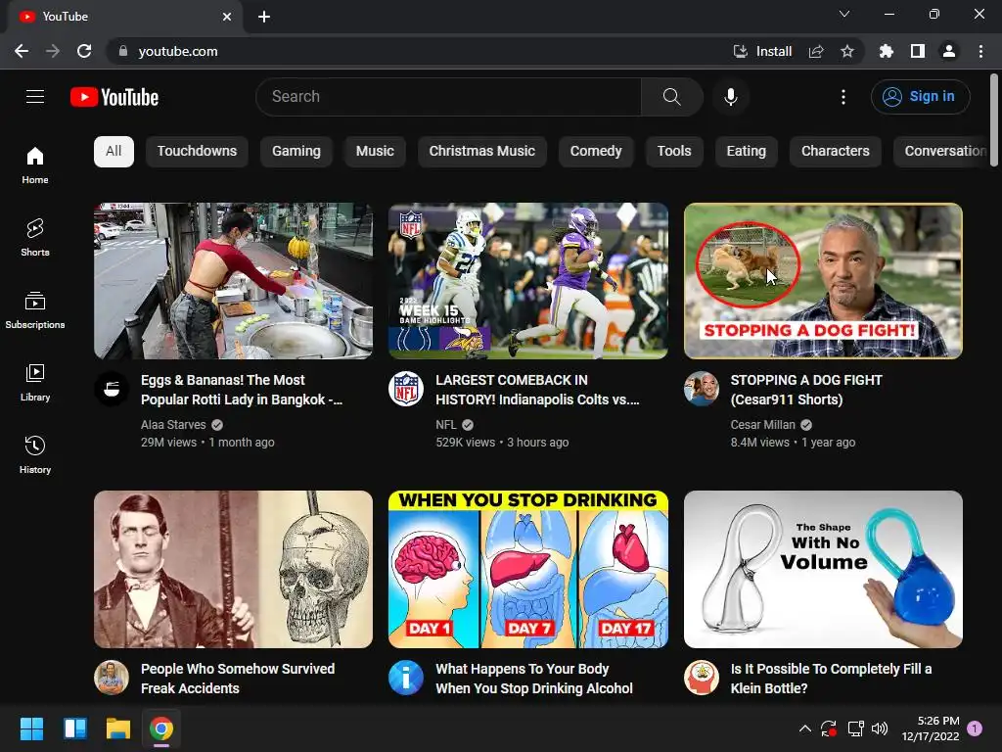This screenshot has width=1002, height=752.
Task: Click Chrome in the taskbar
Action: (161, 728)
